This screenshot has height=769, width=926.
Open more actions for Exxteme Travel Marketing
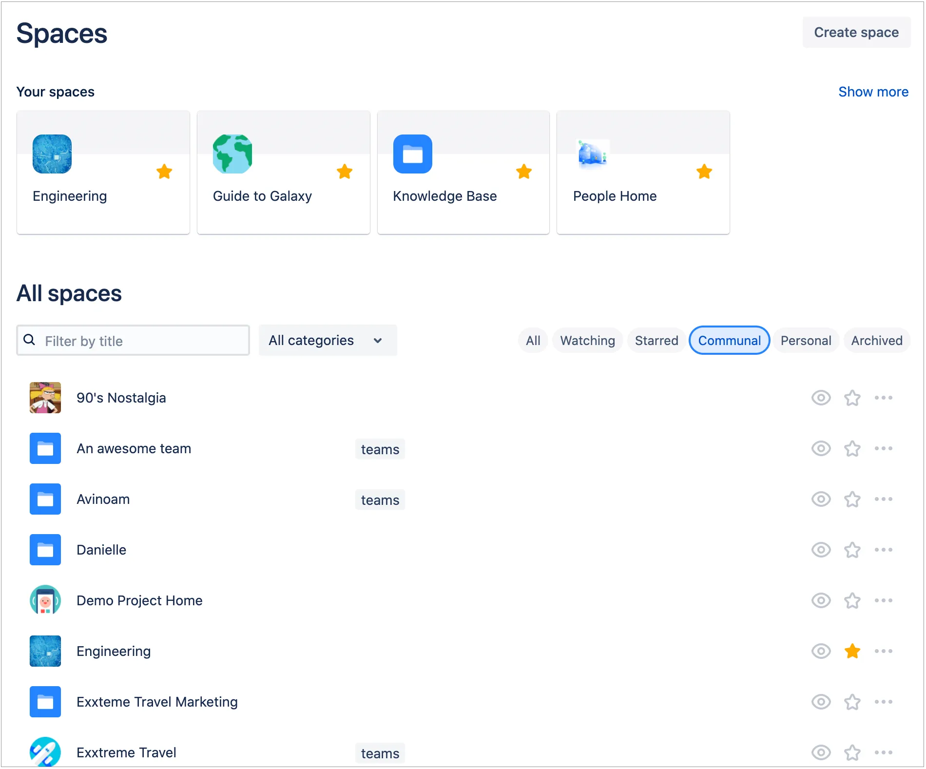pyautogui.click(x=884, y=702)
